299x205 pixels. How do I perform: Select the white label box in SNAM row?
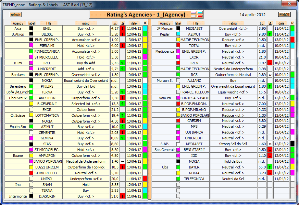click(x=31, y=185)
